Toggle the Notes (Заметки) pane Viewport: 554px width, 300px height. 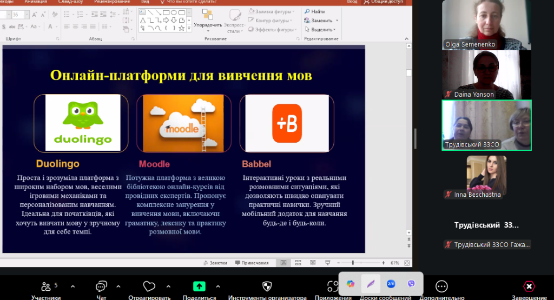pos(215,263)
